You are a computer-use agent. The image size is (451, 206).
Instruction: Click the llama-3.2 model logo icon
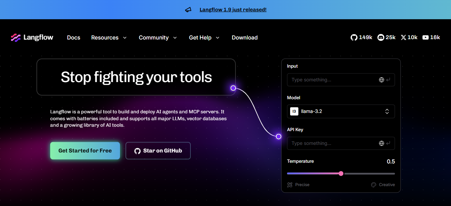294,111
